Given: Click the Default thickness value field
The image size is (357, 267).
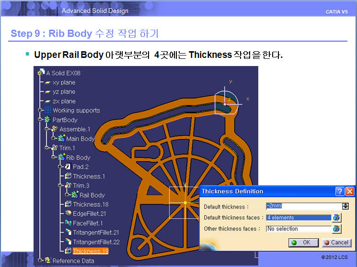Looking at the screenshot, I should click(x=303, y=207).
